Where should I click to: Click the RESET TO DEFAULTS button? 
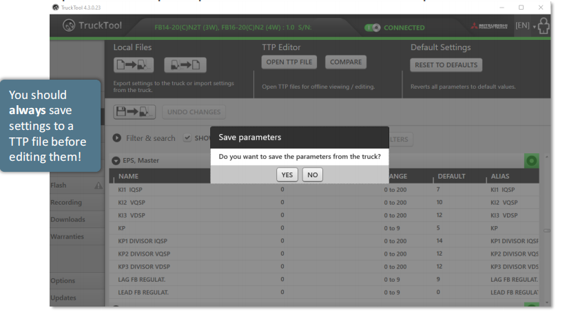coord(446,65)
